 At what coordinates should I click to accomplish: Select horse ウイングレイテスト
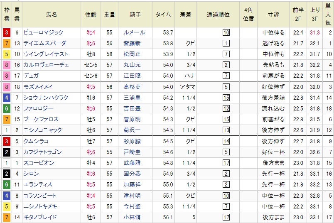(x=46, y=54)
